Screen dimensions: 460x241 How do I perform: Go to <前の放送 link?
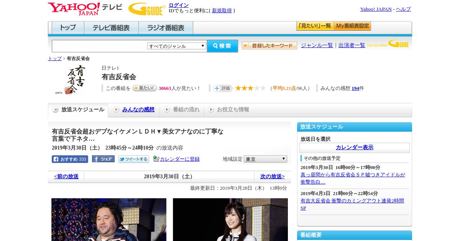(x=66, y=177)
